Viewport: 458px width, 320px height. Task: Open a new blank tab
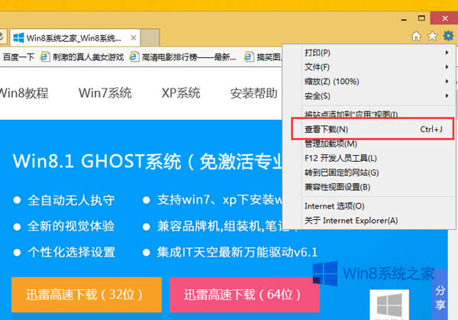150,37
